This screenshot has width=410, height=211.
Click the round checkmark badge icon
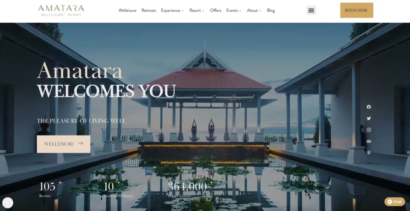point(8,203)
